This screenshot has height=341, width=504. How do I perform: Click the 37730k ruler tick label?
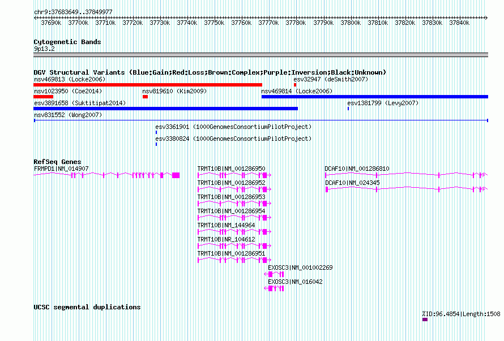click(x=160, y=23)
